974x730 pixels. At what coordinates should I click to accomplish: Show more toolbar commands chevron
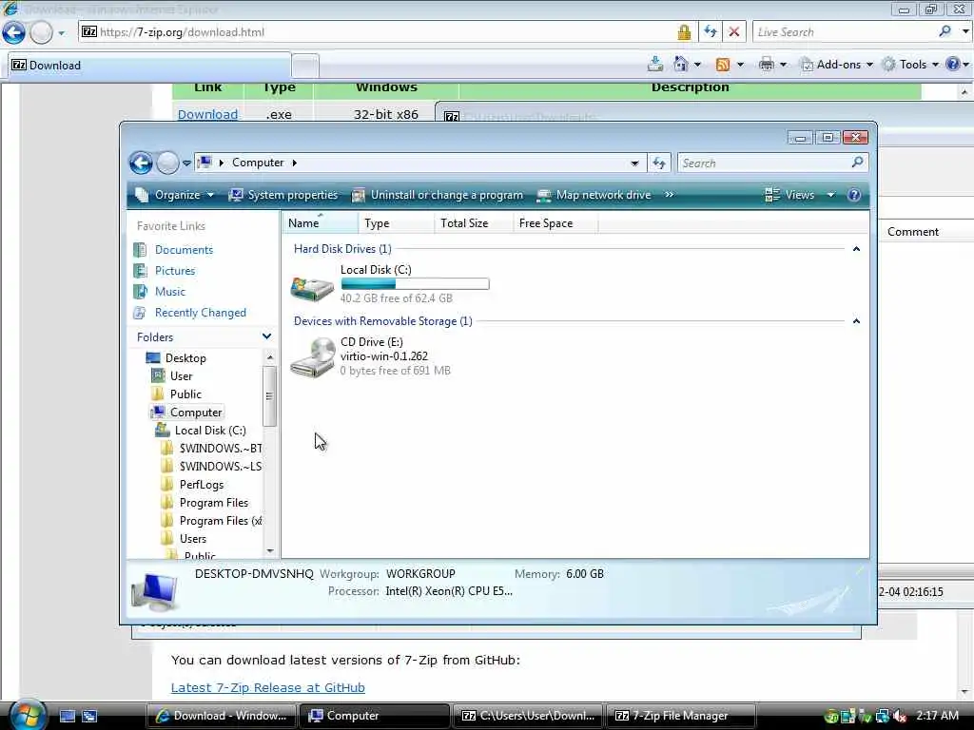click(x=669, y=194)
